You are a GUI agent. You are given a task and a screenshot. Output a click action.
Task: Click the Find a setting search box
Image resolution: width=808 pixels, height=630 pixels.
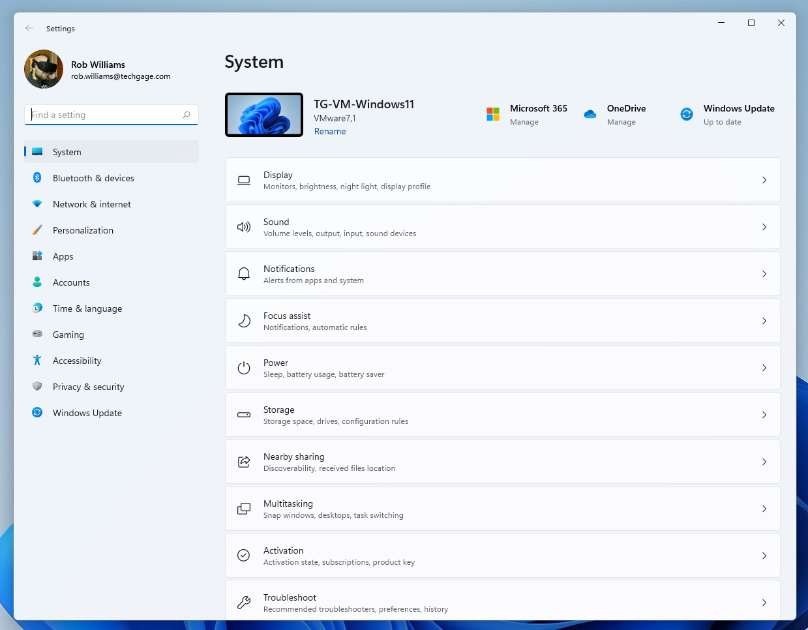112,115
